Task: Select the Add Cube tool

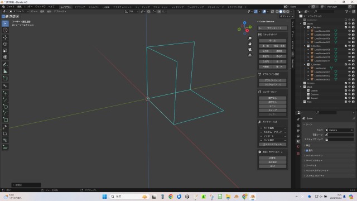Action: [5, 79]
